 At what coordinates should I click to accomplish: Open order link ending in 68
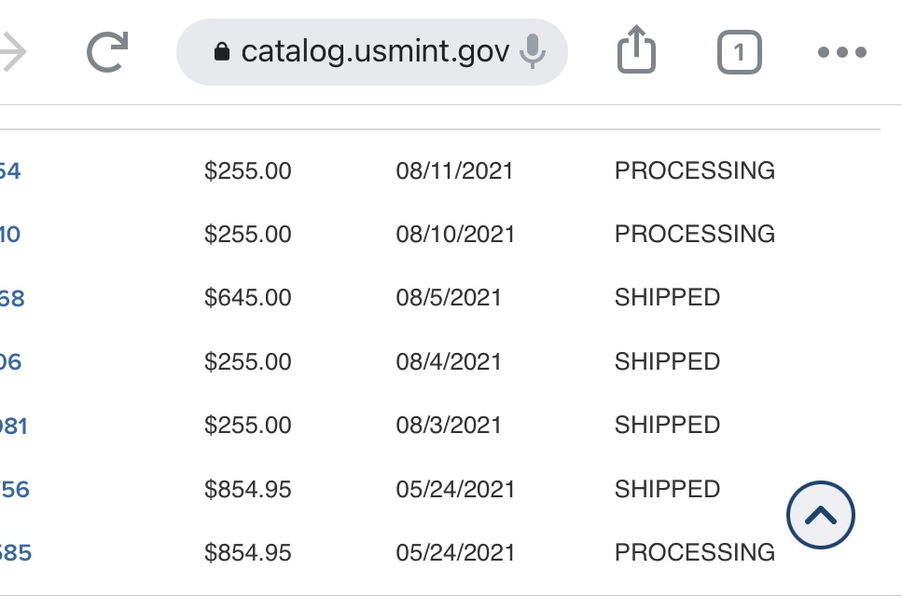point(12,299)
